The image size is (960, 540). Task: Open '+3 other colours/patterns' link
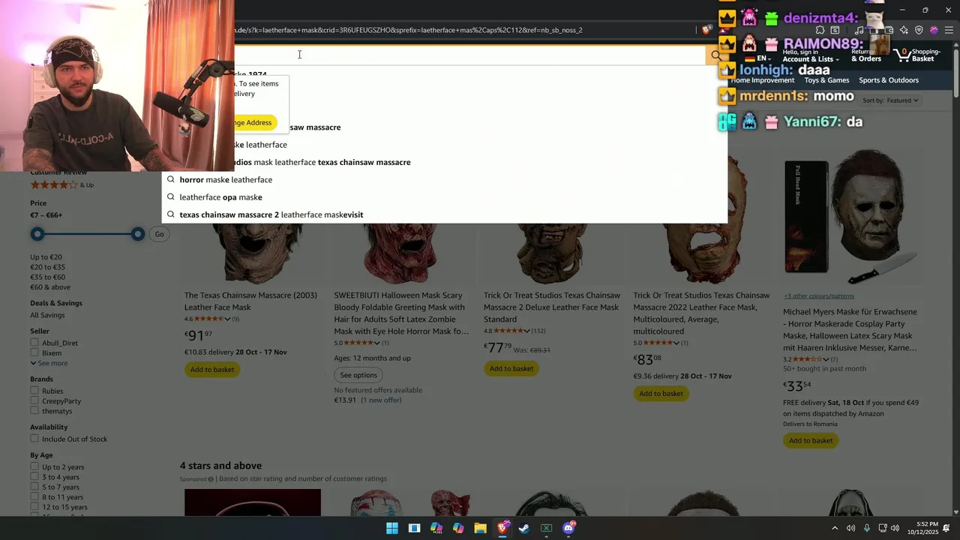[819, 295]
